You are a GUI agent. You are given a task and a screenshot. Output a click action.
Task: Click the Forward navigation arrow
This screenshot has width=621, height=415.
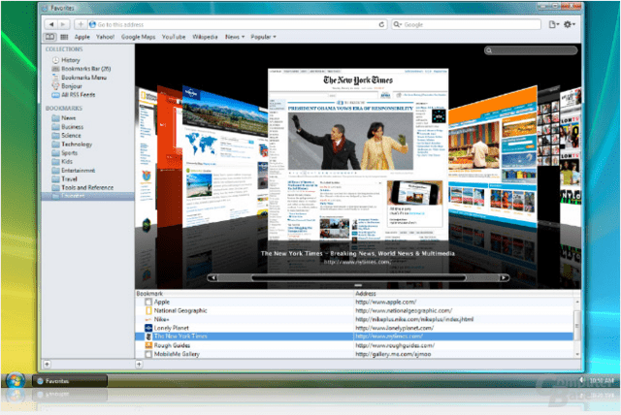[x=63, y=24]
